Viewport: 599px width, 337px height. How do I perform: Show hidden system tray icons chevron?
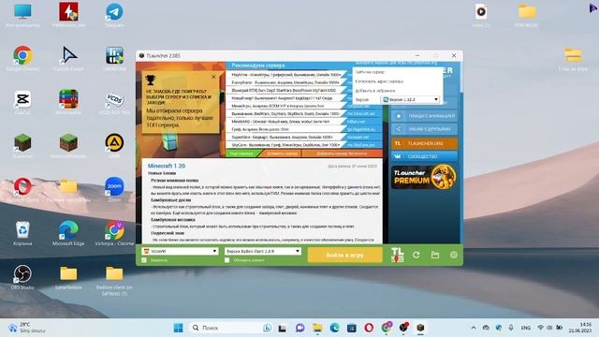tap(474, 328)
